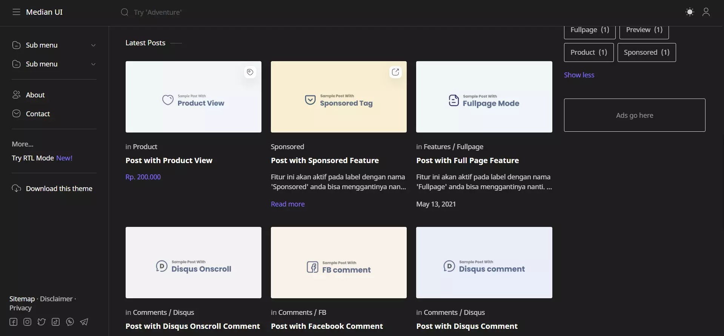The height and width of the screenshot is (336, 724).
Task: Click external link icon on Sponsored Tag thumbnail
Action: [x=395, y=72]
